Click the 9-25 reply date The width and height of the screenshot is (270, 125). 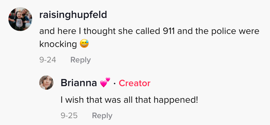click(x=69, y=116)
